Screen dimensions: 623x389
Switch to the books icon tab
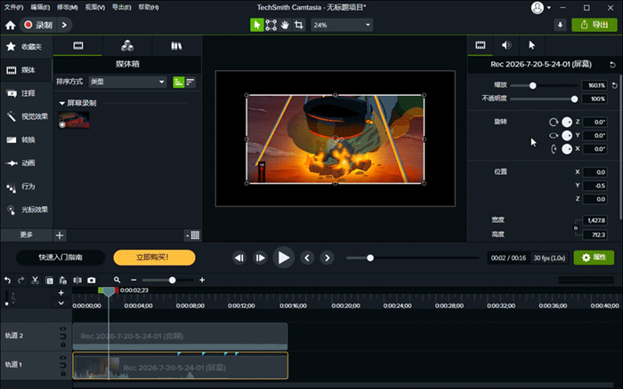click(176, 45)
